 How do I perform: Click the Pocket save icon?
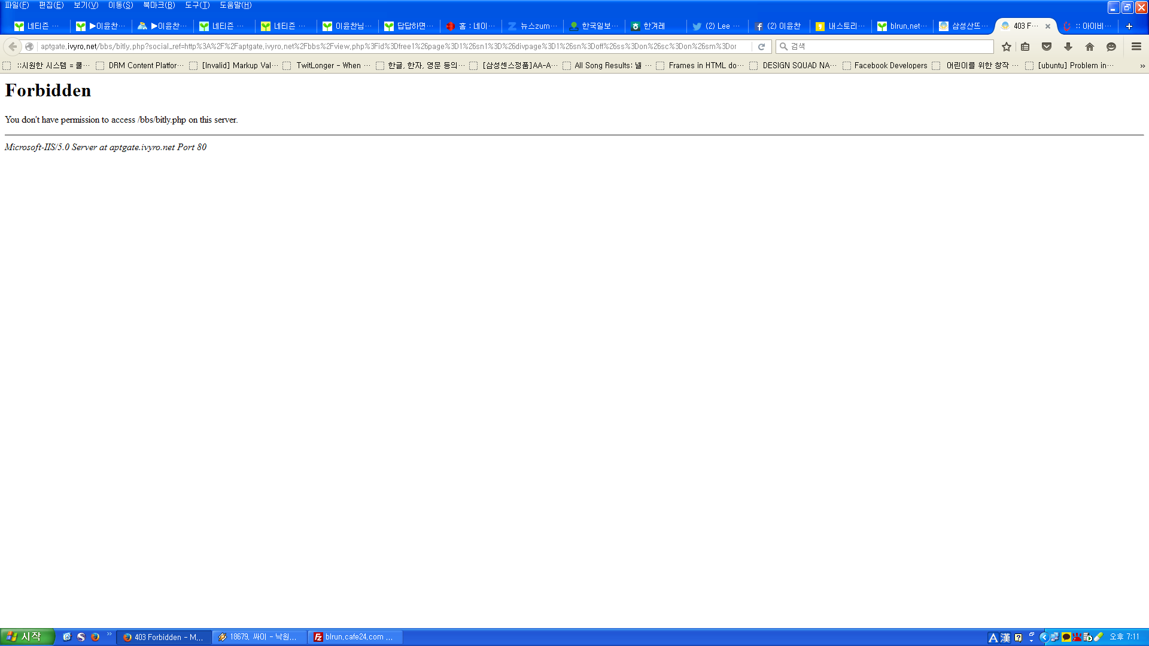coord(1047,47)
